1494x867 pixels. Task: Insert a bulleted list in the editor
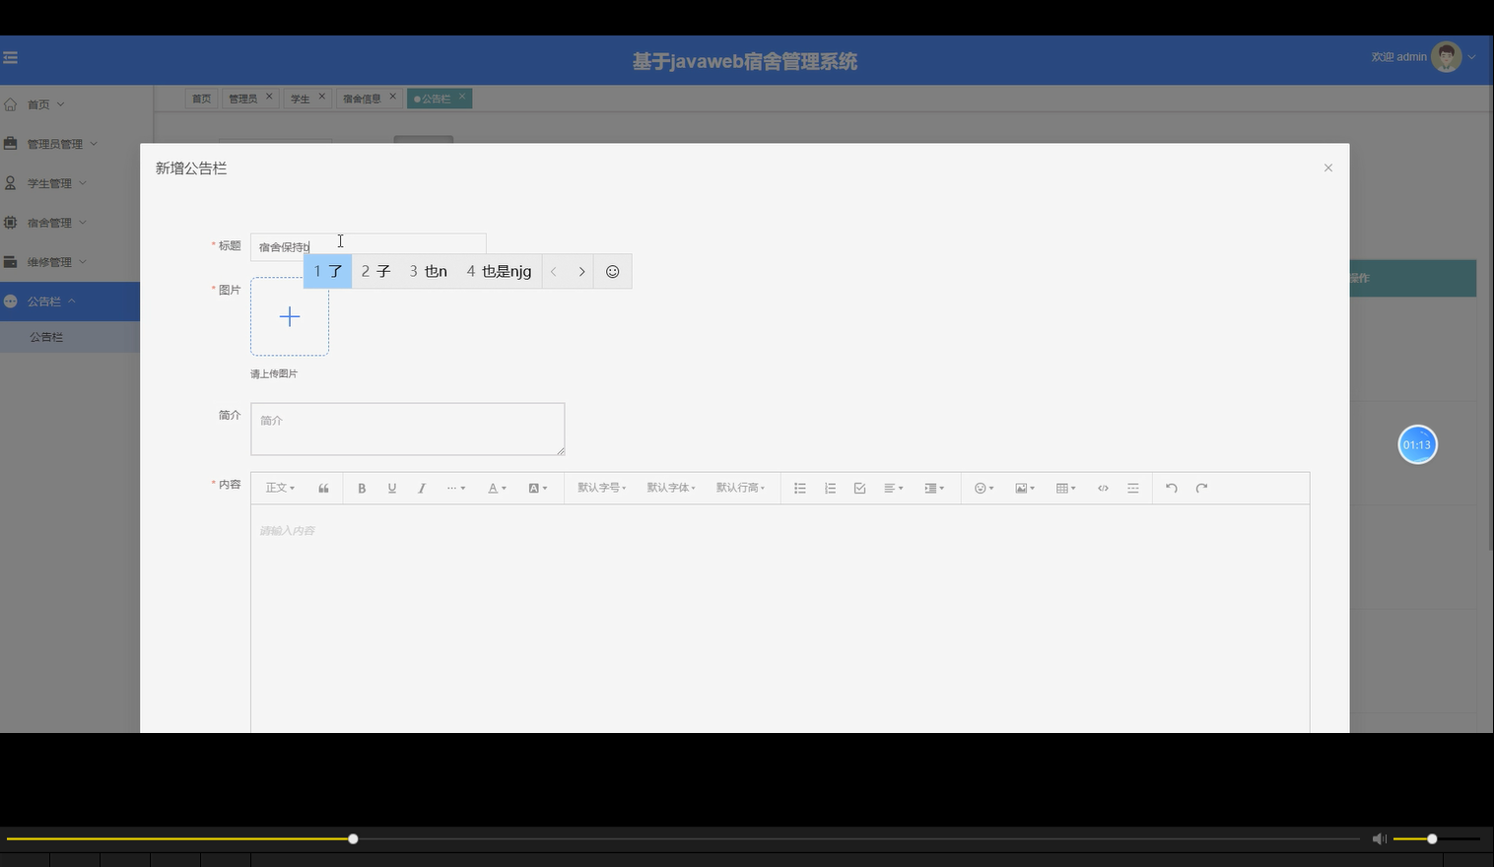coord(799,488)
